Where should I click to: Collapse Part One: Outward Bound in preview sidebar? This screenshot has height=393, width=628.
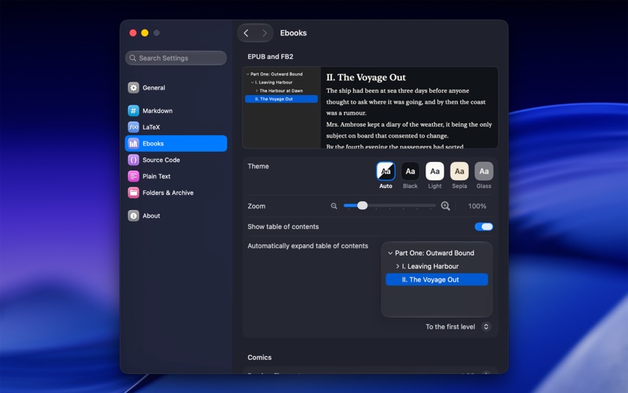pos(248,74)
